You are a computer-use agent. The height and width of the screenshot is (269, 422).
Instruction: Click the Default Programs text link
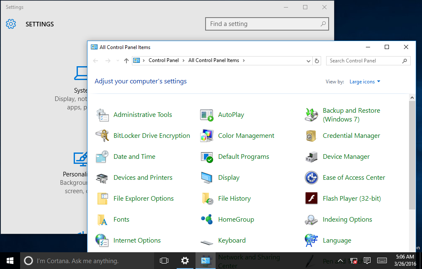244,157
